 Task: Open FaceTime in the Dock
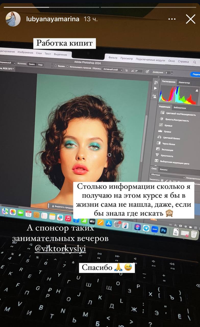(x=20, y=213)
